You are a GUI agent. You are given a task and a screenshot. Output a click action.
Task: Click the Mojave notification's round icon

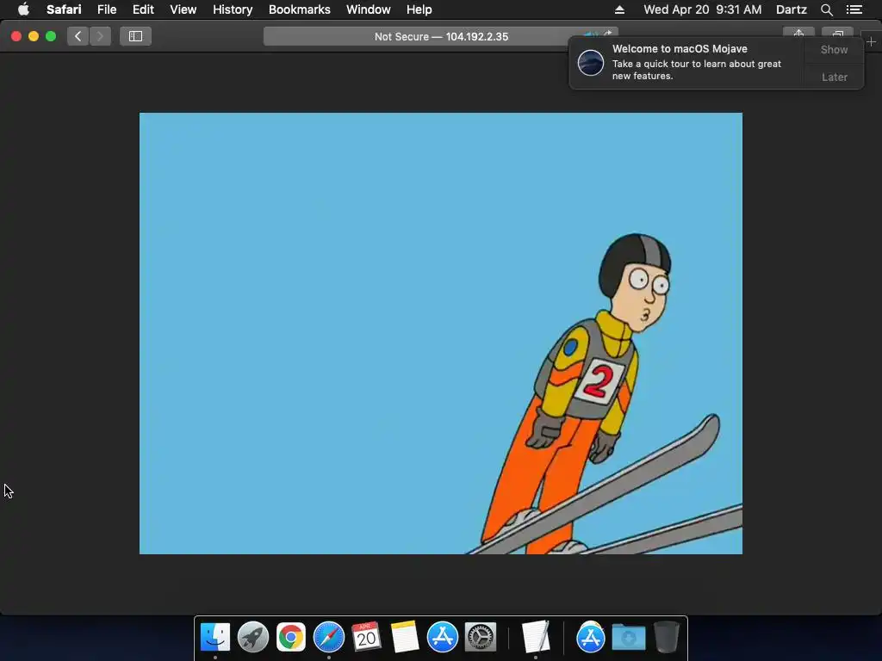click(x=591, y=62)
